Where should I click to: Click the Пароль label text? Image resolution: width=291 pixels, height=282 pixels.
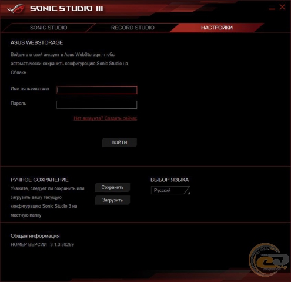click(x=18, y=104)
